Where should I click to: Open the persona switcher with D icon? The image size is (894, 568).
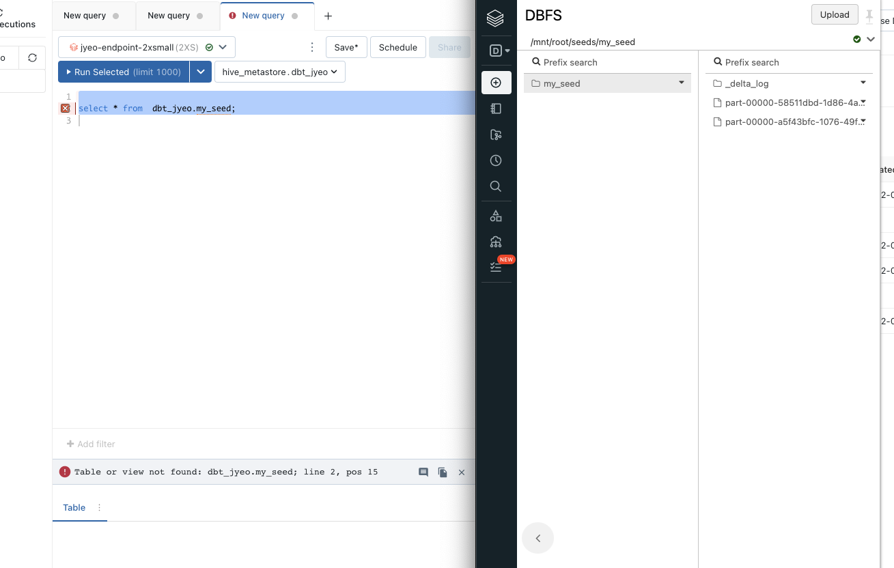click(496, 50)
